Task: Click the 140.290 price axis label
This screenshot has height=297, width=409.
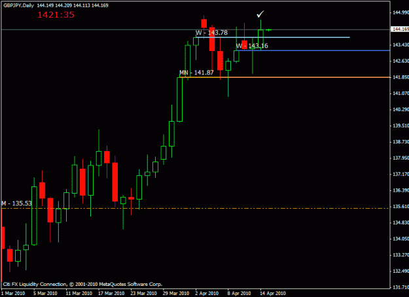Action: click(x=400, y=109)
